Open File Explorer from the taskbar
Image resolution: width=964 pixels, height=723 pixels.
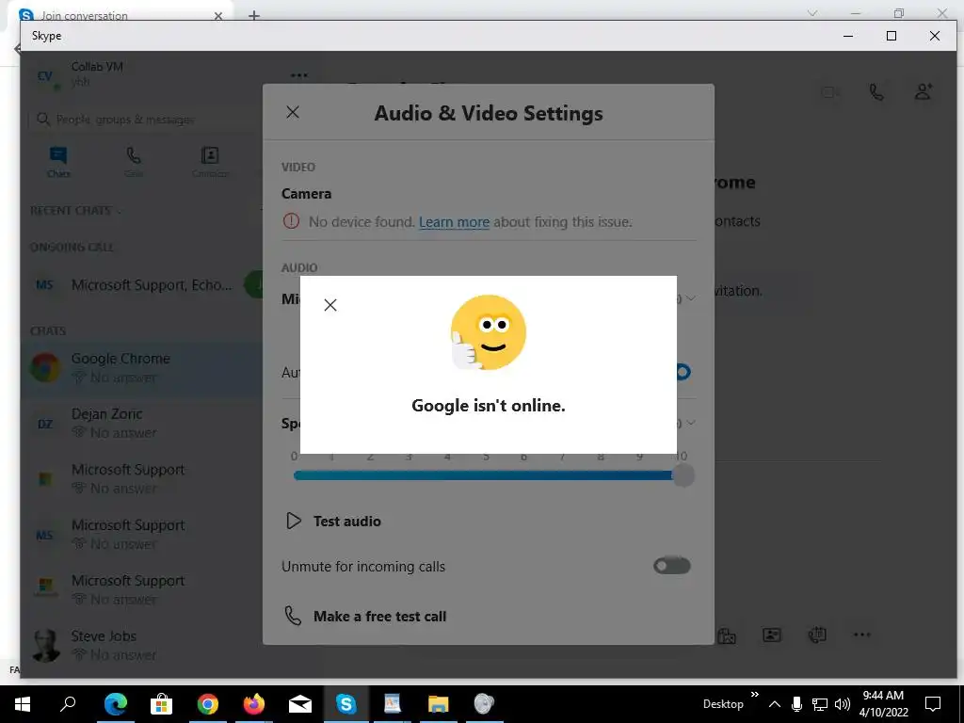[x=439, y=704]
